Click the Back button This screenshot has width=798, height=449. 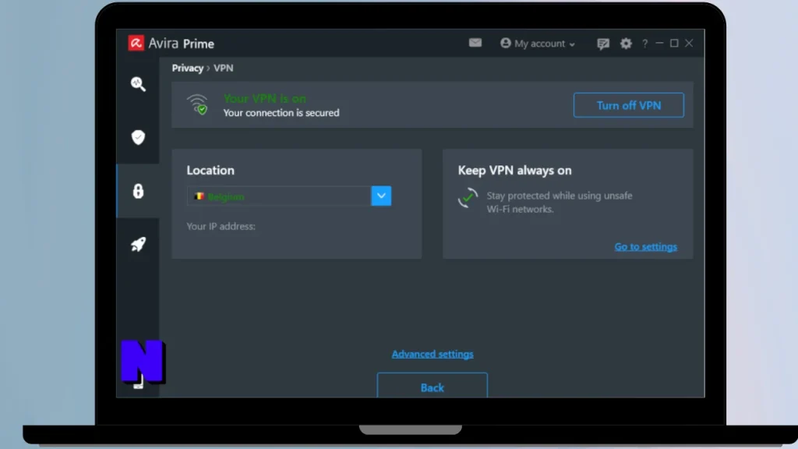pos(432,386)
